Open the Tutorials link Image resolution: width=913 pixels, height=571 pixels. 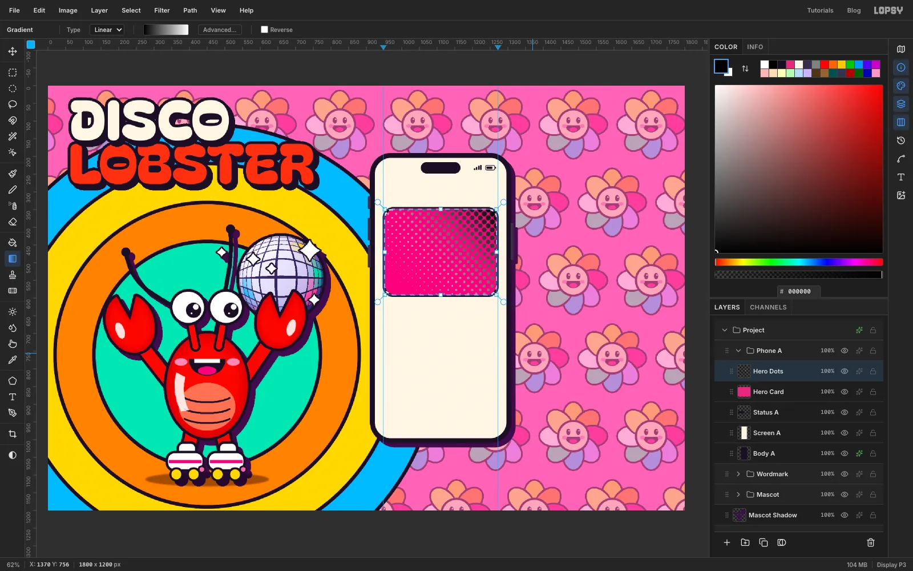(820, 10)
